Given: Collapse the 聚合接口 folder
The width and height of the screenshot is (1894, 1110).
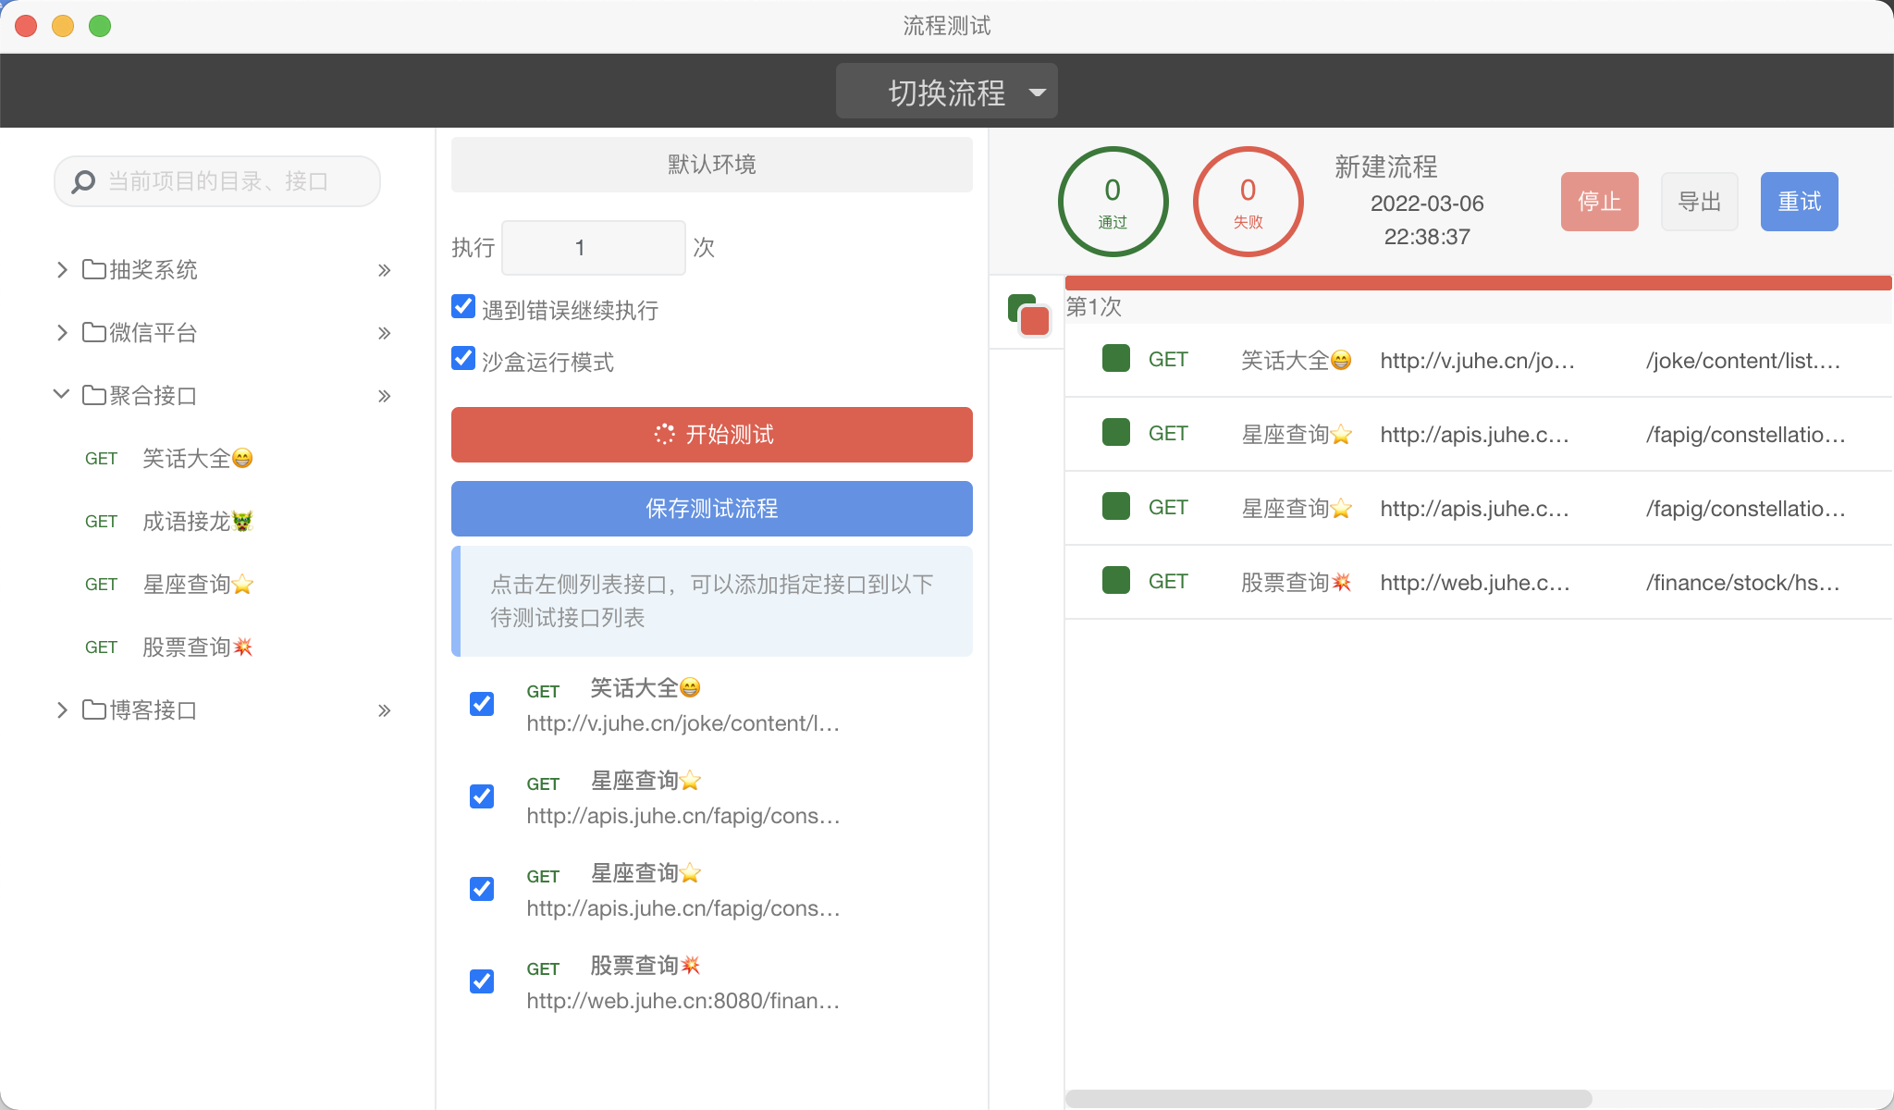Looking at the screenshot, I should [62, 395].
